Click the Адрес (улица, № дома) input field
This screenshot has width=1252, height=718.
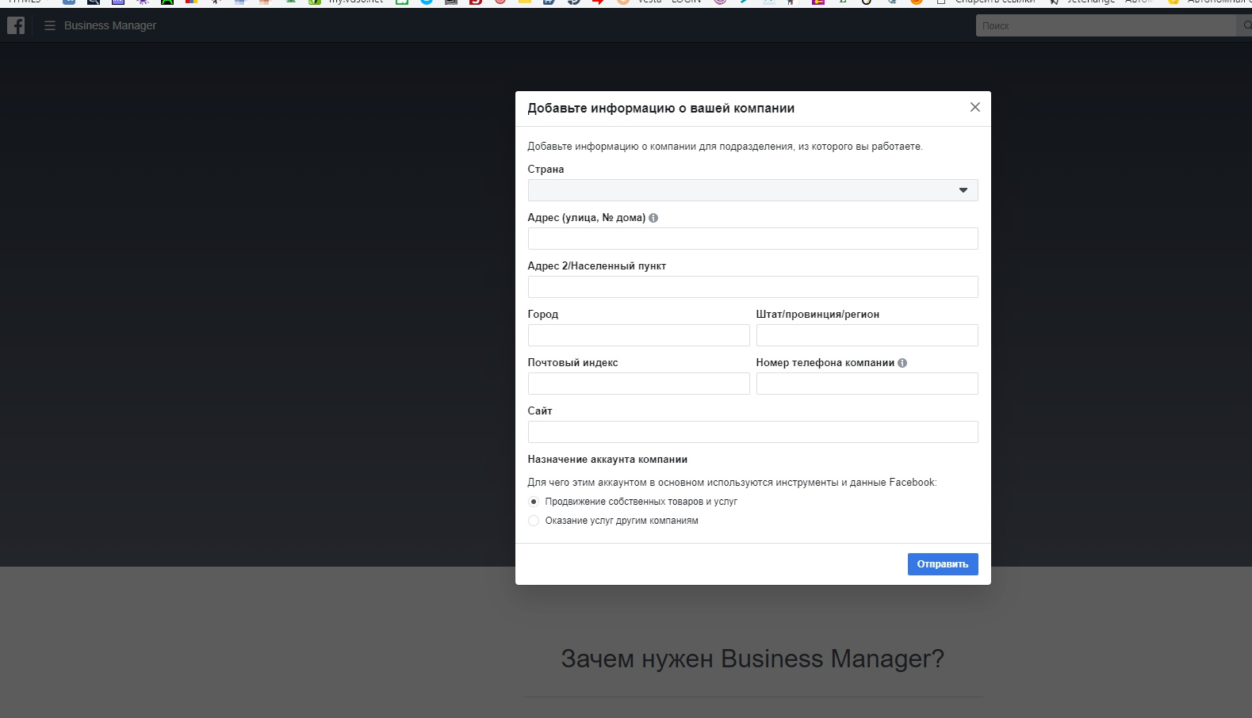pyautogui.click(x=752, y=239)
